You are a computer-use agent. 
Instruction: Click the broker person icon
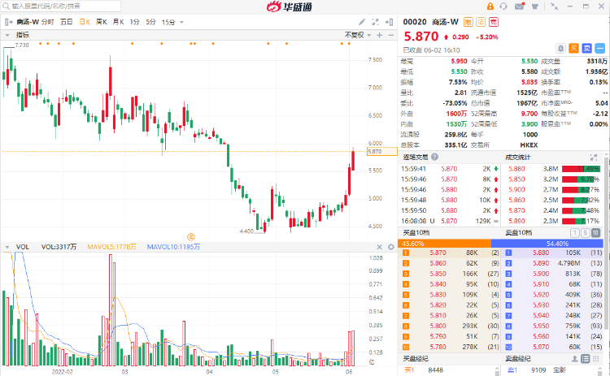(574, 358)
